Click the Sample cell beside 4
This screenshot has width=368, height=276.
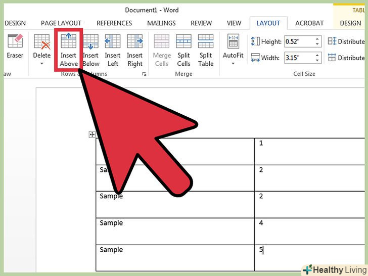[x=175, y=232]
